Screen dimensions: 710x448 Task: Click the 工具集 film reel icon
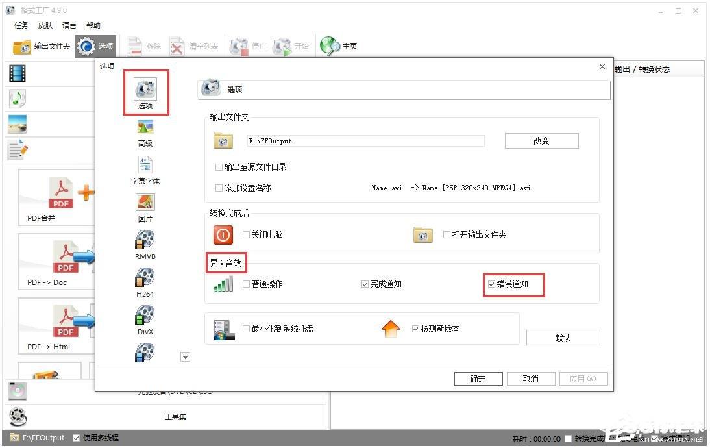(18, 417)
